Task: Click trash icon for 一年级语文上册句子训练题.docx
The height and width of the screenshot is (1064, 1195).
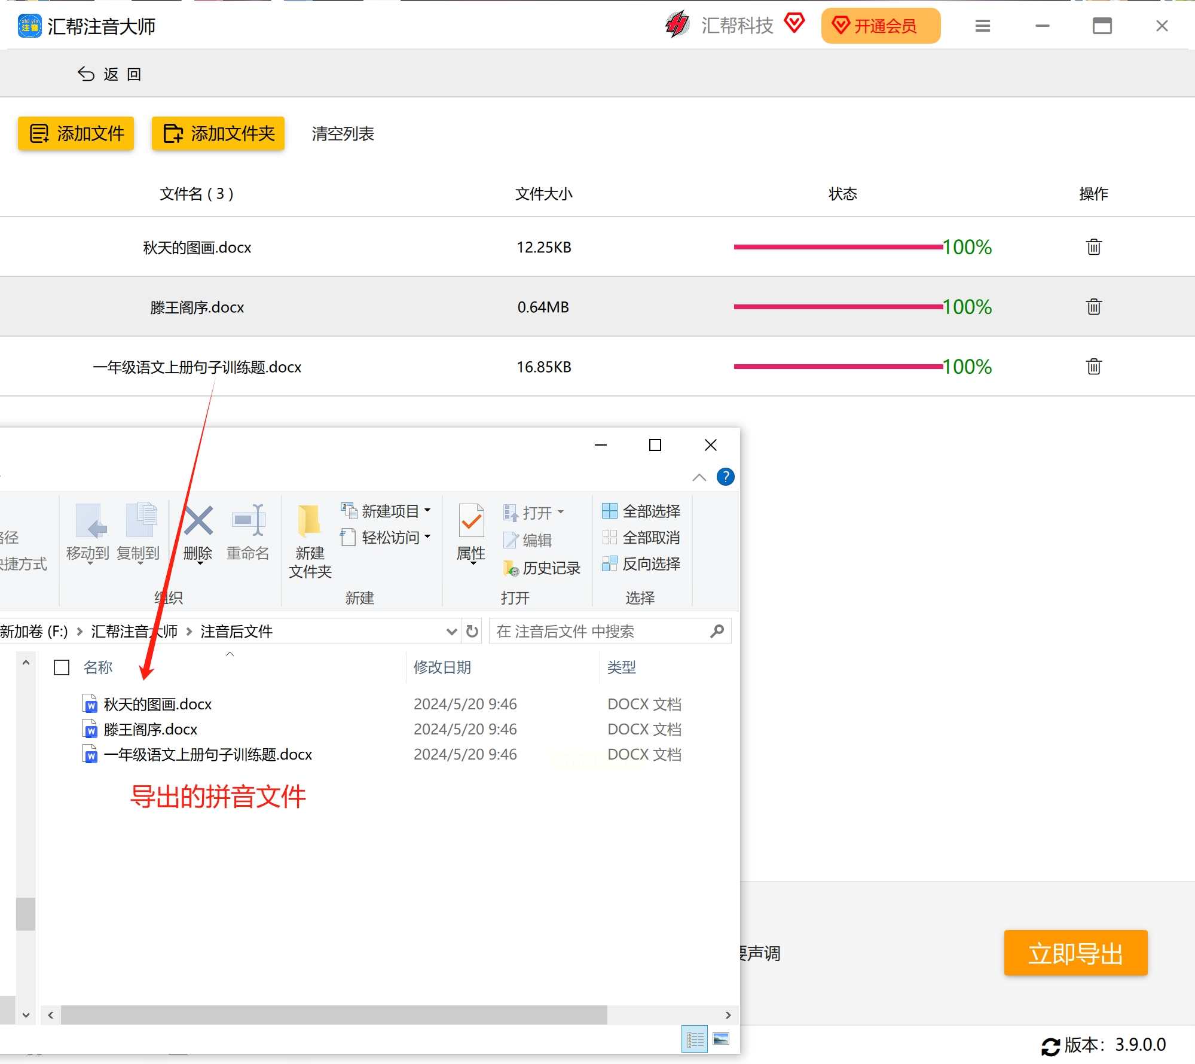Action: [x=1093, y=367]
